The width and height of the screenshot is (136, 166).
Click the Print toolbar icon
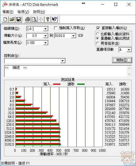[x=28, y=20]
